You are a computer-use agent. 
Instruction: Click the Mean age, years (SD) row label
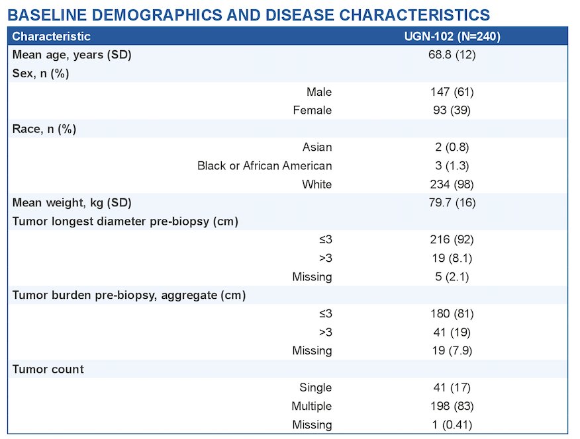(x=72, y=55)
